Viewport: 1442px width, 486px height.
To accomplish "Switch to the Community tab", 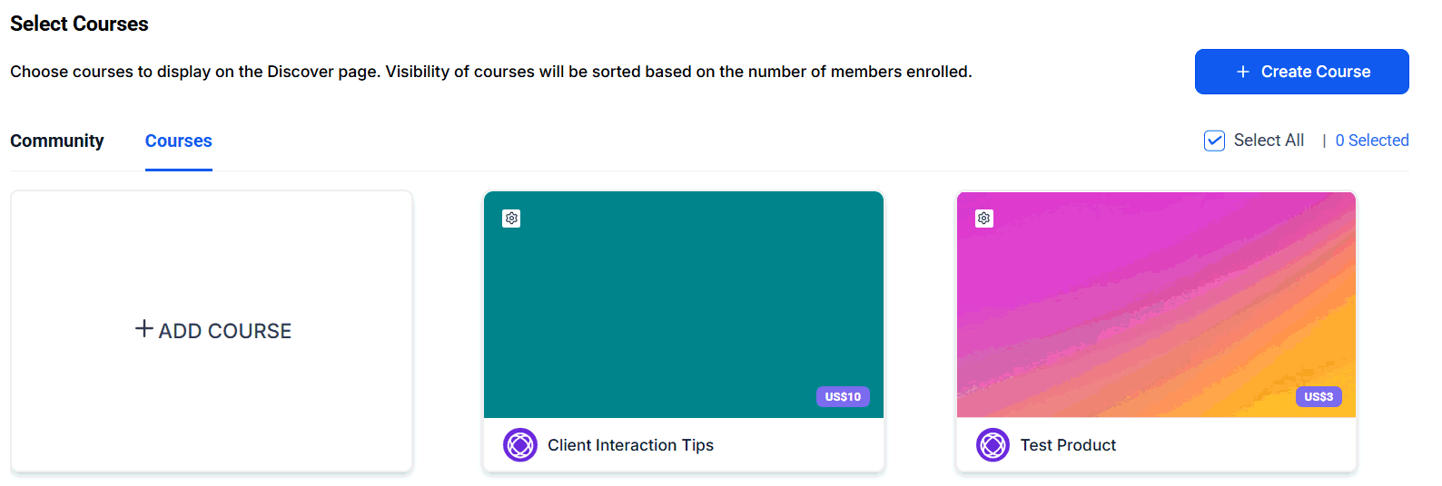I will [x=57, y=141].
